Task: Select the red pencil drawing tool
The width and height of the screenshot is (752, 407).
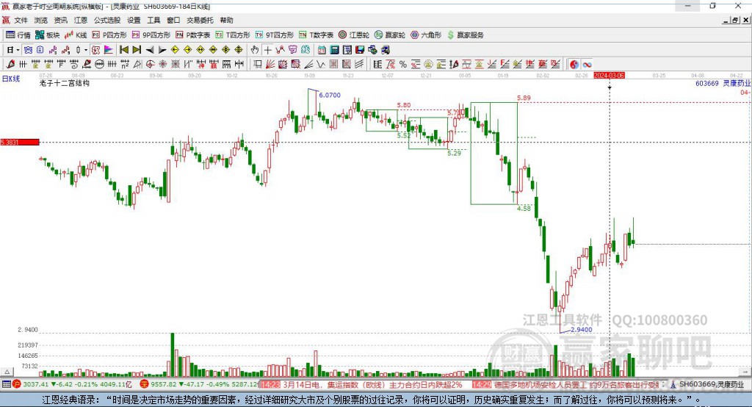Action: coord(10,64)
